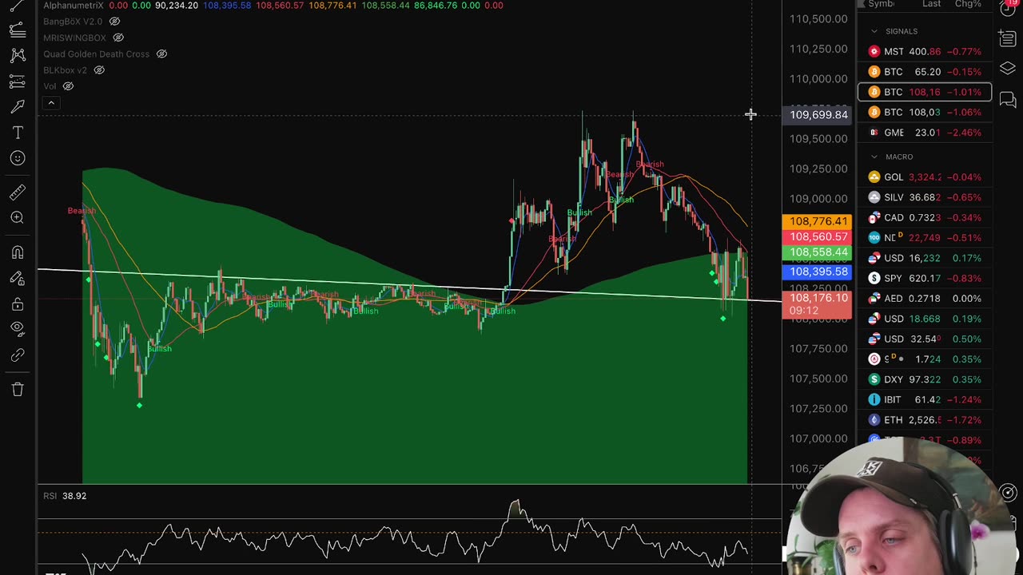Select the ruler Measure tool
This screenshot has height=575, width=1023.
click(17, 192)
